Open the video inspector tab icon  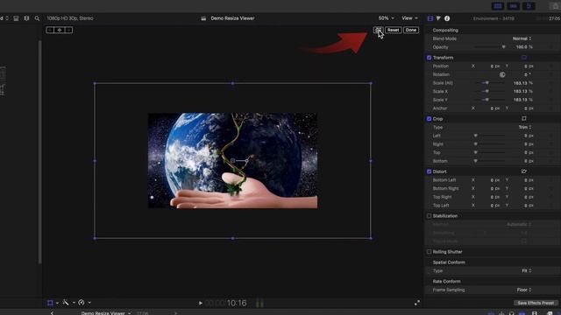coord(430,18)
